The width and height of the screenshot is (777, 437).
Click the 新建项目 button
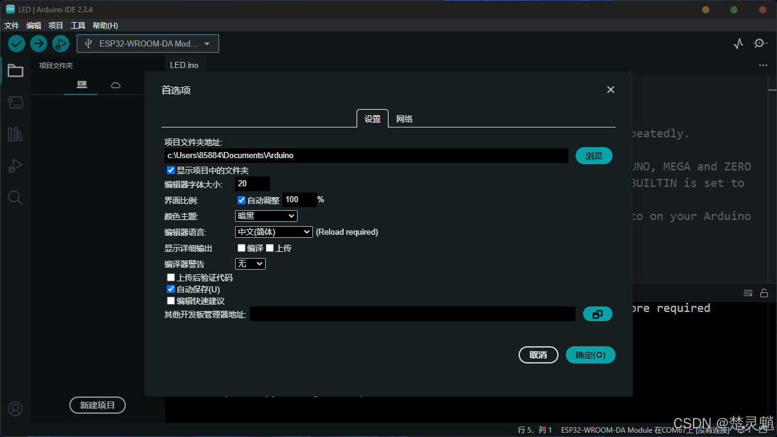98,405
